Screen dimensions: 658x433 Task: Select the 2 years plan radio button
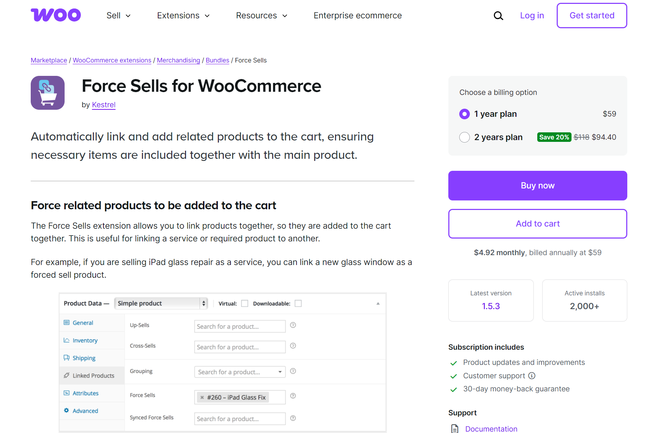(x=465, y=137)
